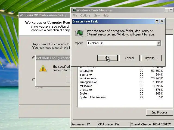174x130 pixels.
Task: Click the Run program icon in dialog
Action: 79,33
